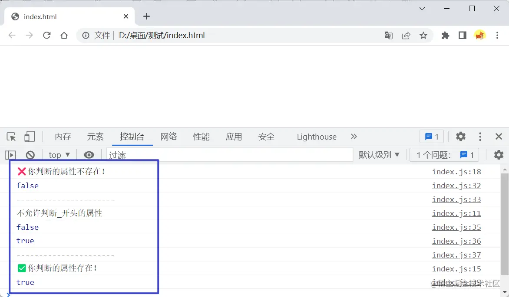Open the 默认级别 log level dropdown
The width and height of the screenshot is (509, 297).
coord(379,155)
